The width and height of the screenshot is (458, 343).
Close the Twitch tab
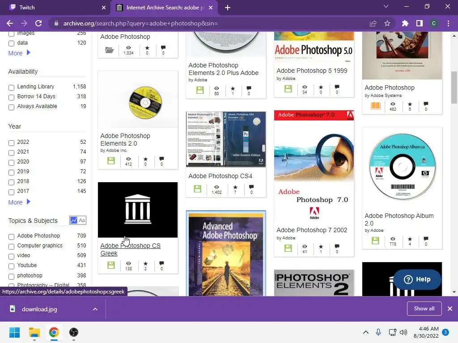coord(104,8)
